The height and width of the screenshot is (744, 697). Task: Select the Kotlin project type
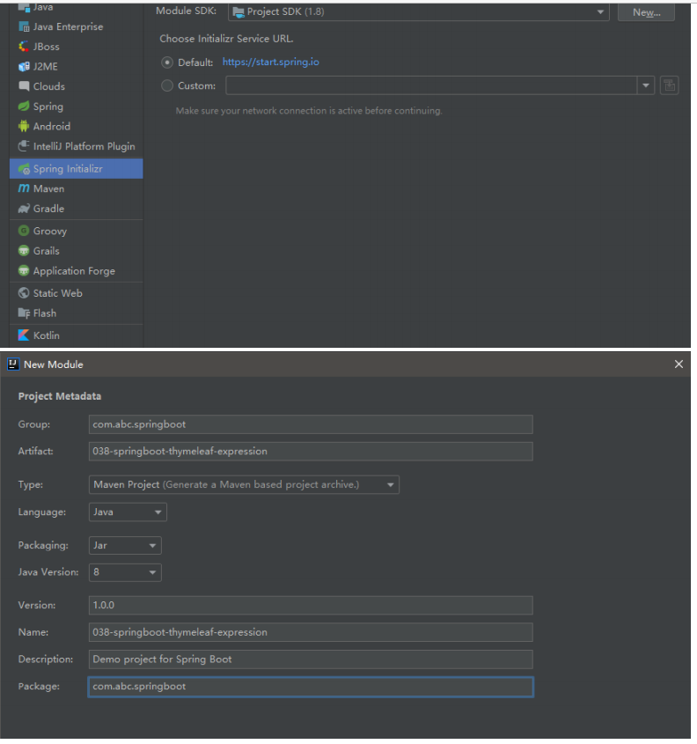[x=76, y=335]
